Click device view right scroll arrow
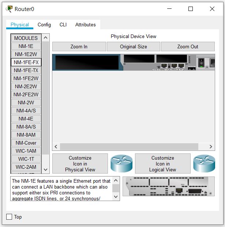The image size is (225, 227). pos(211,147)
